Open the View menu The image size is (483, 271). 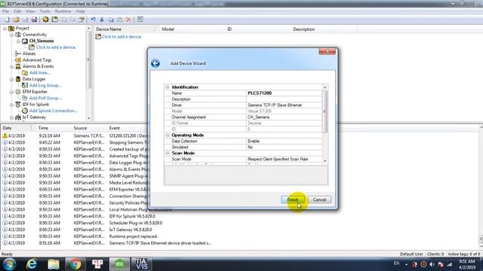click(30, 11)
